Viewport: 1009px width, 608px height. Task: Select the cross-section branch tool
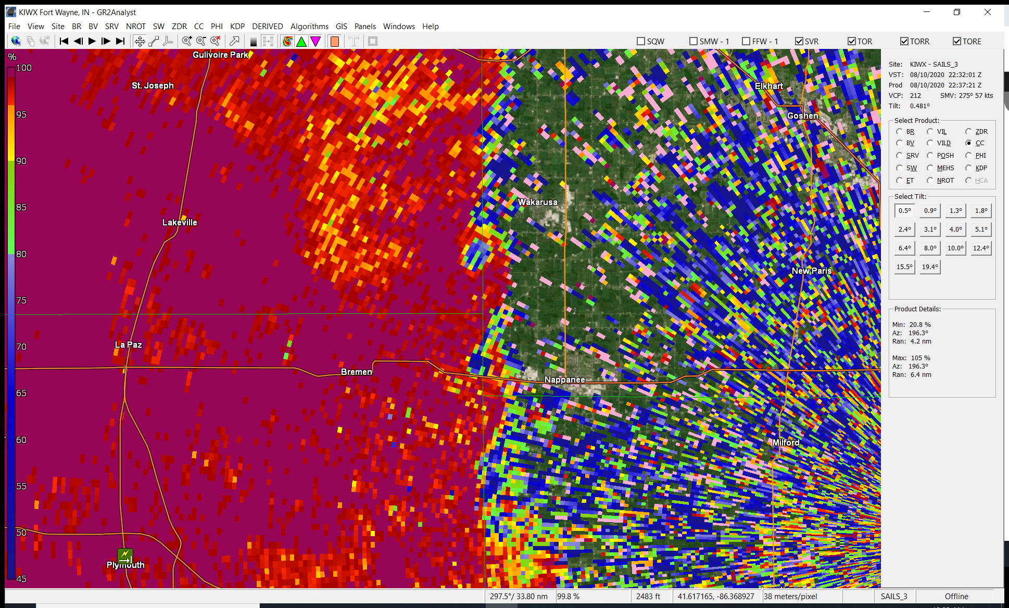click(168, 41)
